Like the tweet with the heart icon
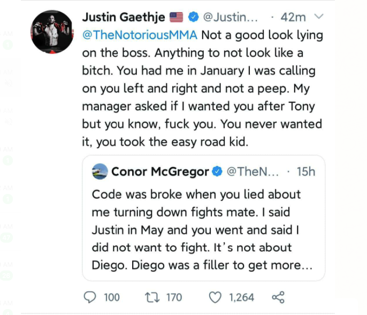The image size is (367, 315). 215,297
